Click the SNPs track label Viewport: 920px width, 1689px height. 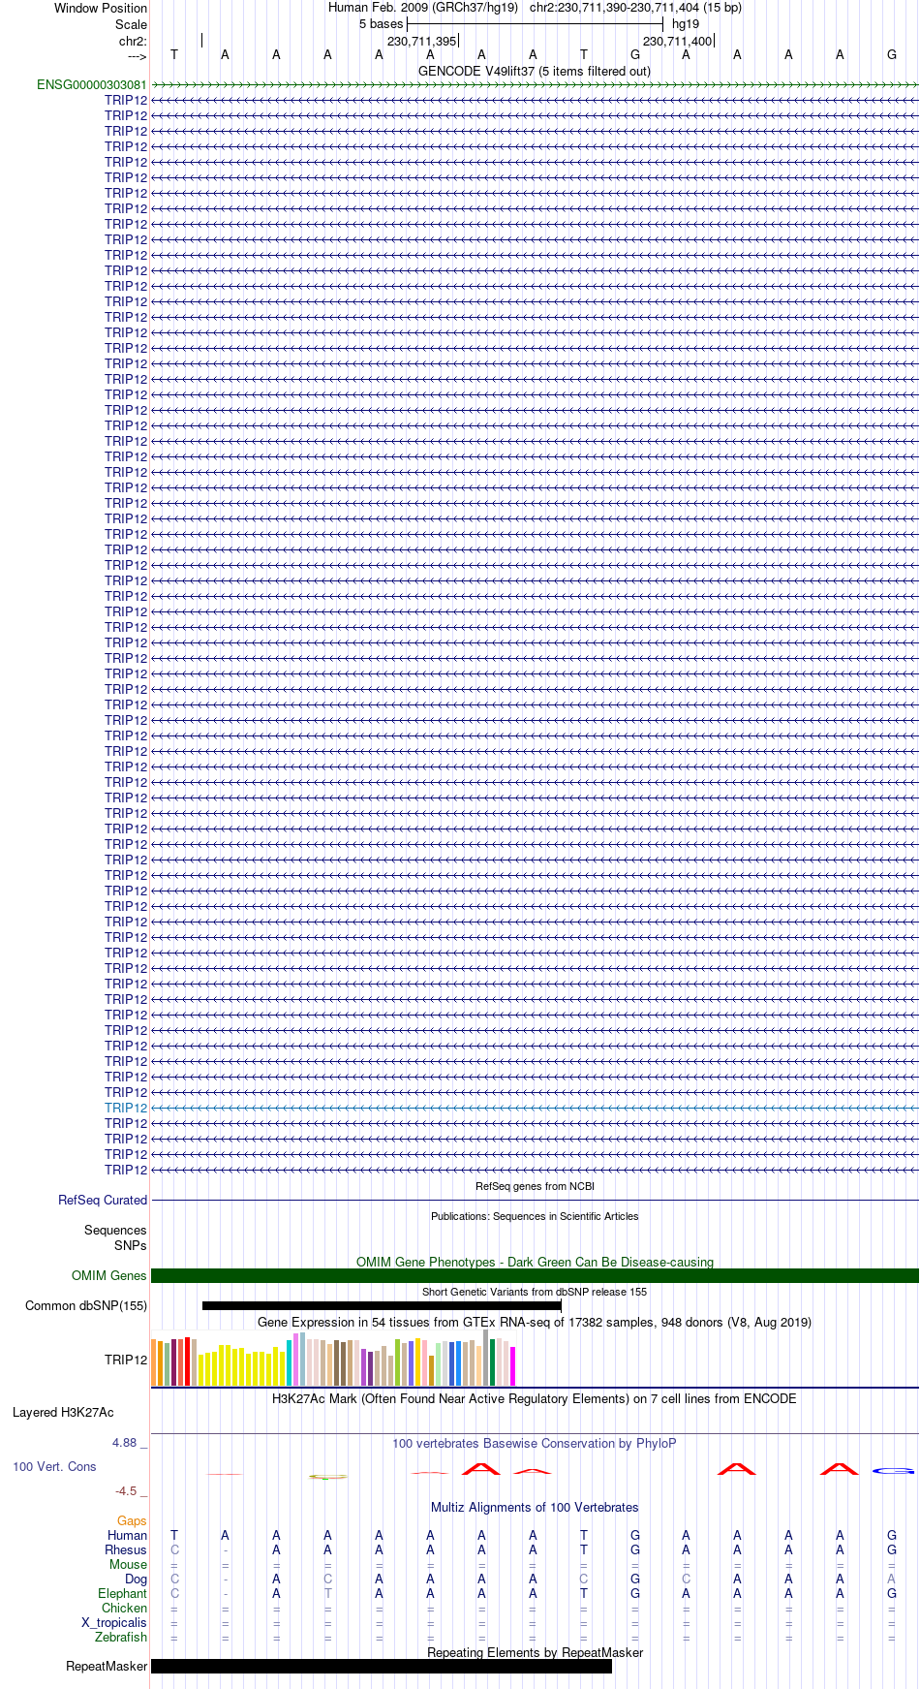[x=131, y=1245]
